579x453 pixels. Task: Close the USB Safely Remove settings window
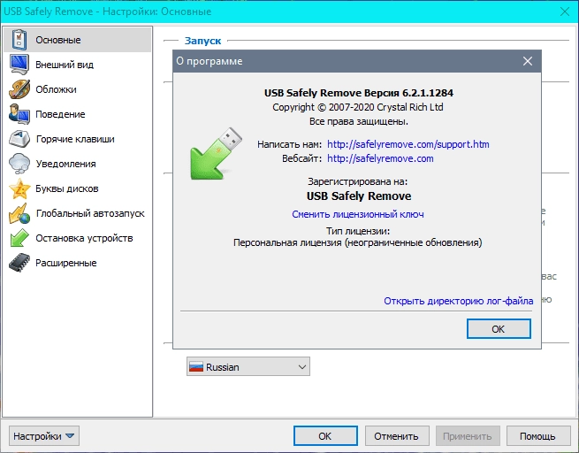click(565, 12)
